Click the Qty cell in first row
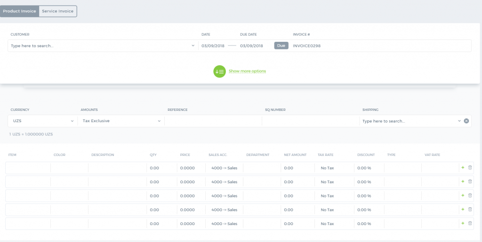 [162, 168]
